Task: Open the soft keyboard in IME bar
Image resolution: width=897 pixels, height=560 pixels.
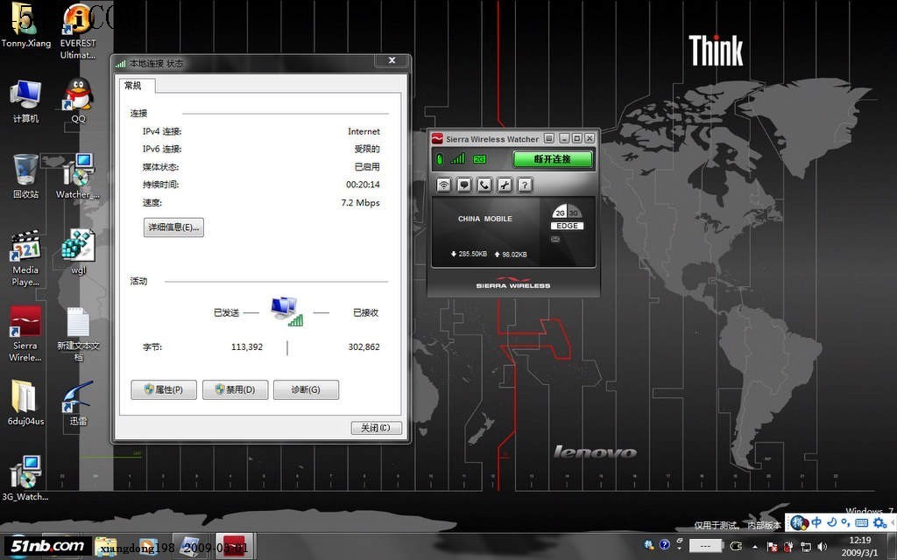Action: pyautogui.click(x=862, y=523)
